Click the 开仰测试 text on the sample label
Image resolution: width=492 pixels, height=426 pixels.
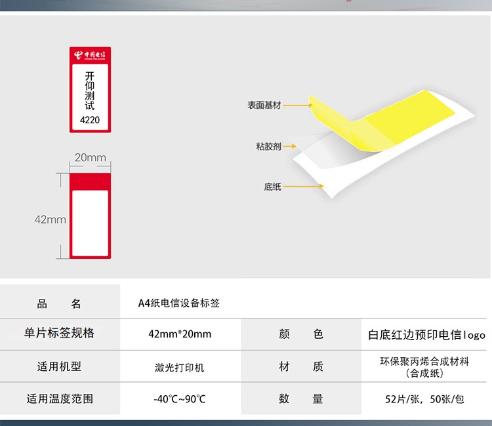(90, 90)
